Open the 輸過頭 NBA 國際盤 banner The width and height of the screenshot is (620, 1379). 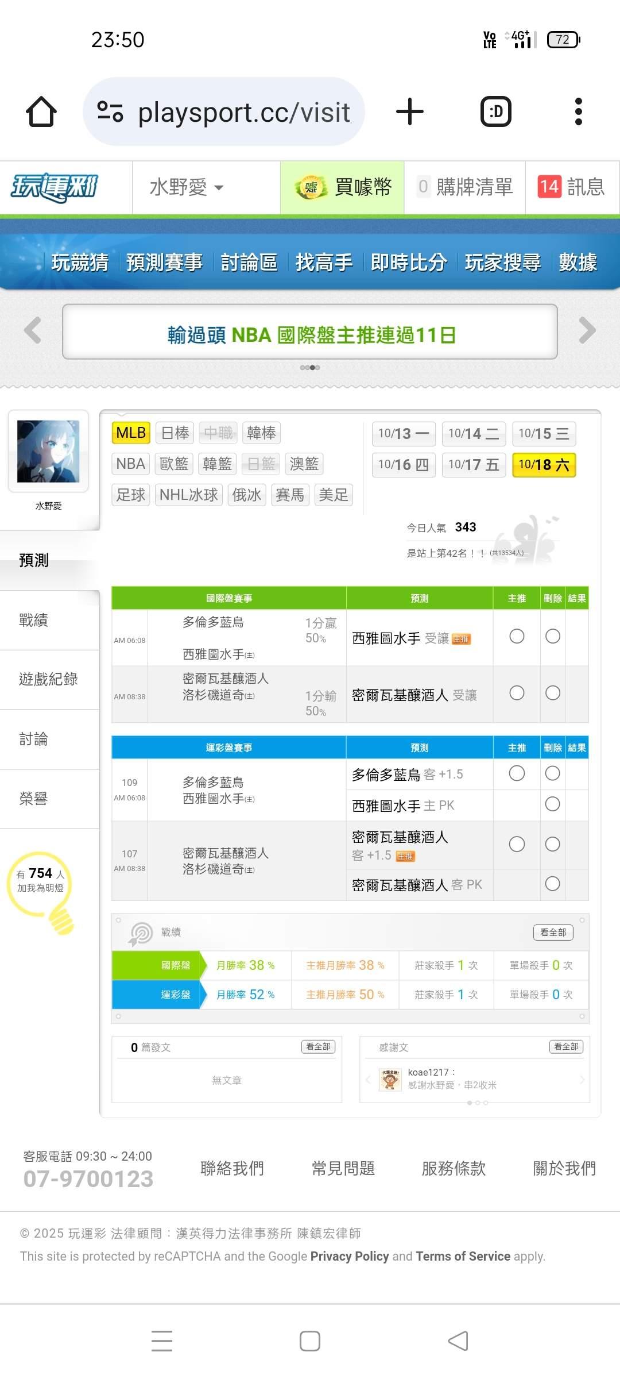pyautogui.click(x=310, y=332)
